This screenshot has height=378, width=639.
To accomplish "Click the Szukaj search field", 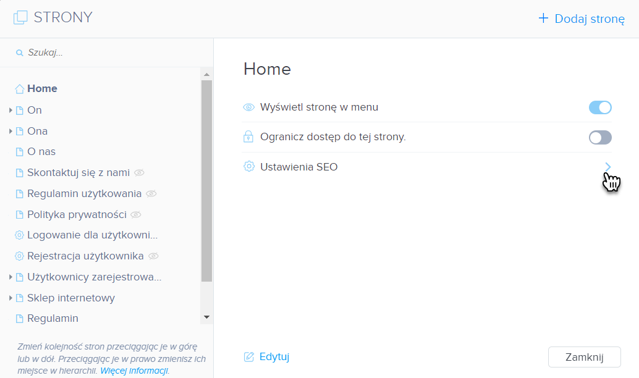I will pos(107,52).
